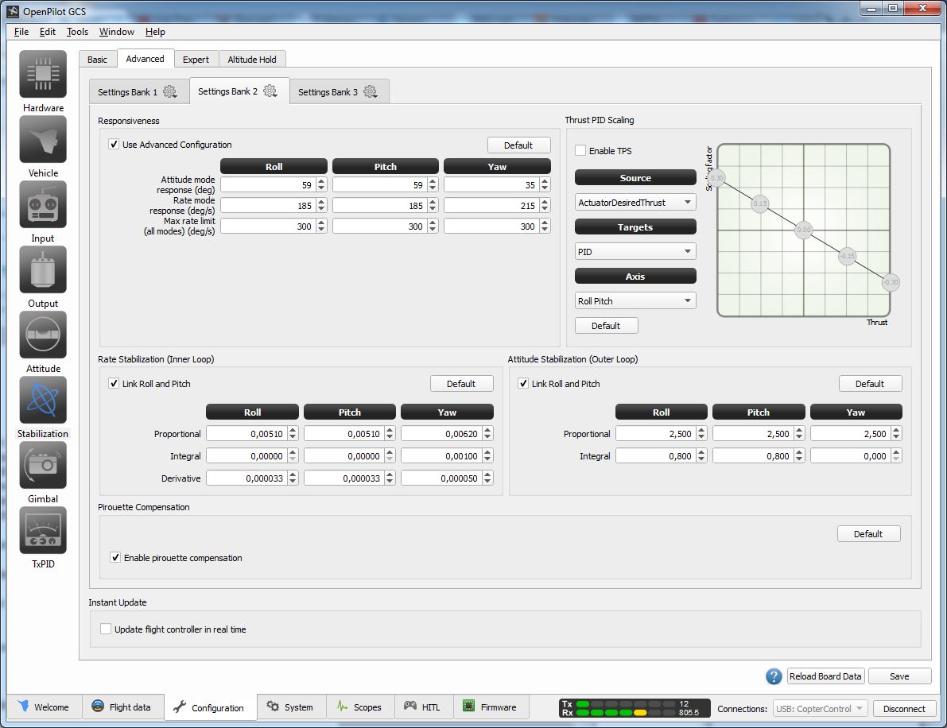Open the Roll Pitch axis dropdown
This screenshot has height=728, width=947.
click(x=635, y=301)
